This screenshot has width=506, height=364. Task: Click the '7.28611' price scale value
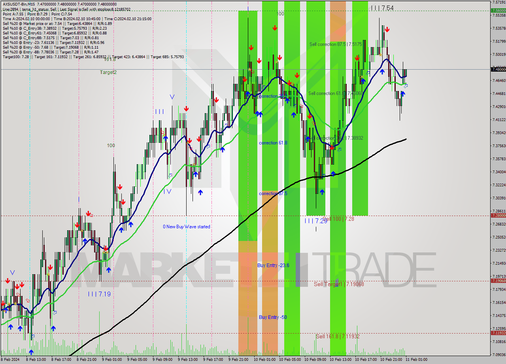click(x=499, y=211)
